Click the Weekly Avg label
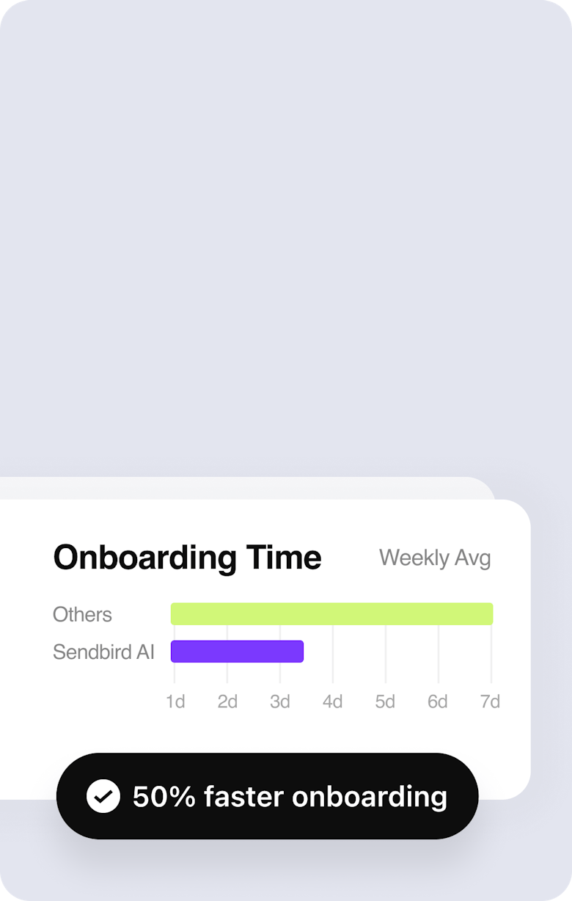The width and height of the screenshot is (572, 901). coord(435,558)
